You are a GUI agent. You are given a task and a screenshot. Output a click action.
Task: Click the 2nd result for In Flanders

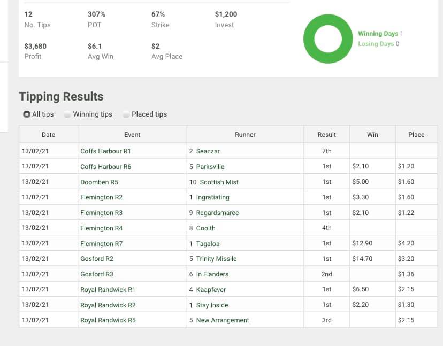pyautogui.click(x=327, y=274)
